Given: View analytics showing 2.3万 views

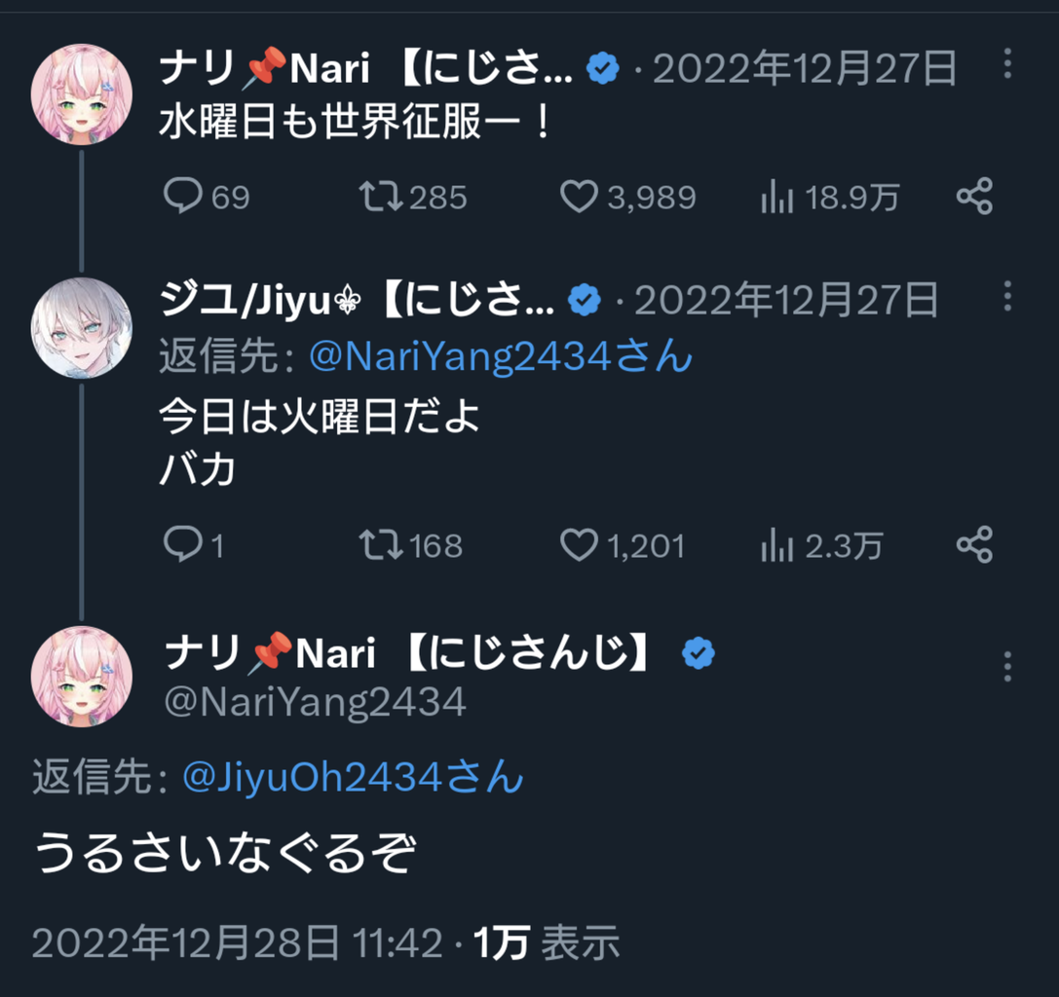Looking at the screenshot, I should click(822, 545).
